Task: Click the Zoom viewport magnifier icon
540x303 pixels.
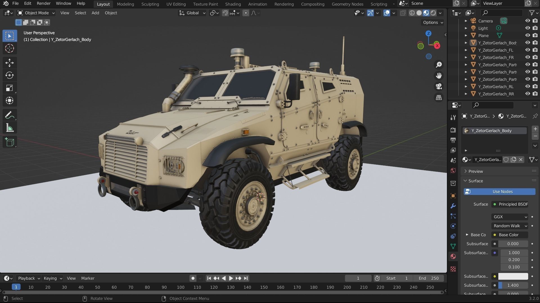Action: [439, 65]
